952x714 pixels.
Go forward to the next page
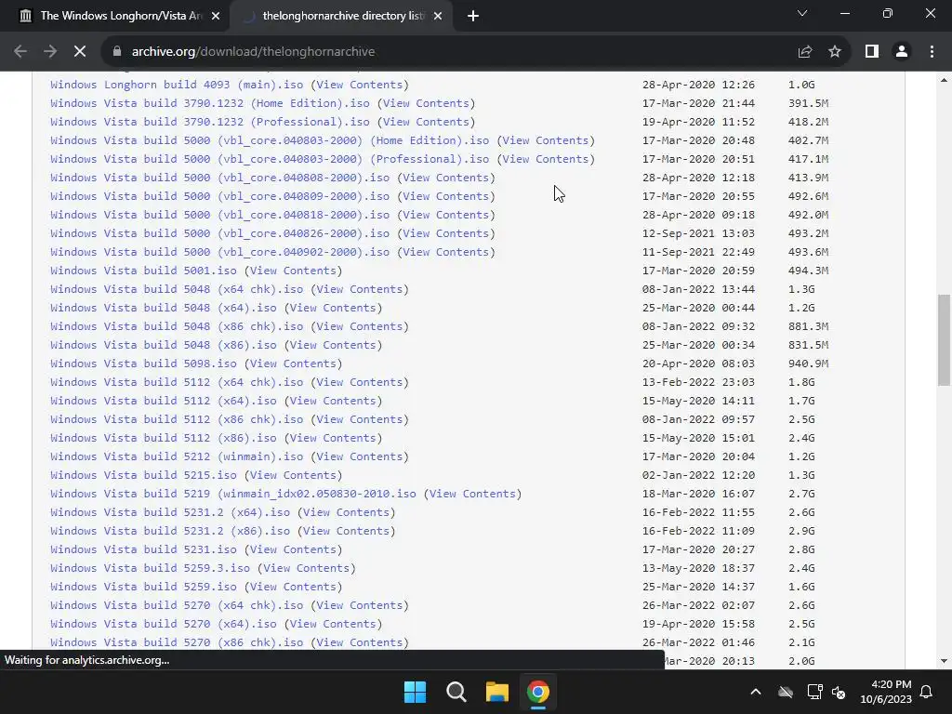click(50, 52)
